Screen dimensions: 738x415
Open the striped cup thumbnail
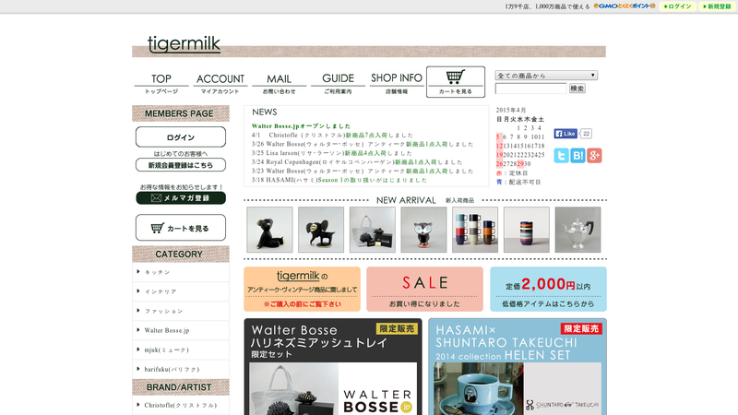(x=526, y=230)
